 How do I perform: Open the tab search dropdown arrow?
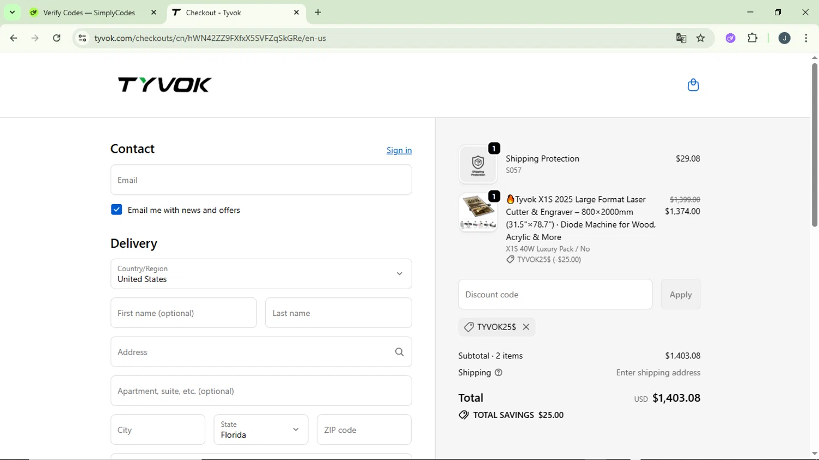point(12,12)
